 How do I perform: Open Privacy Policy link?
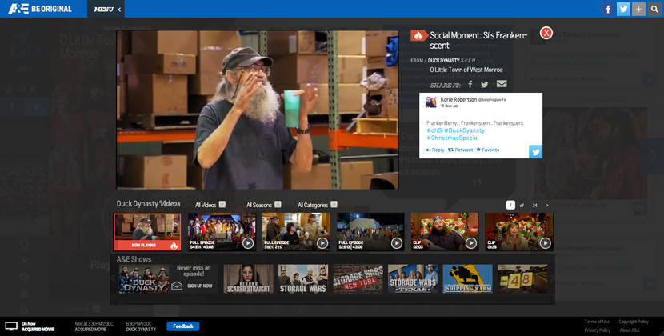click(x=597, y=330)
